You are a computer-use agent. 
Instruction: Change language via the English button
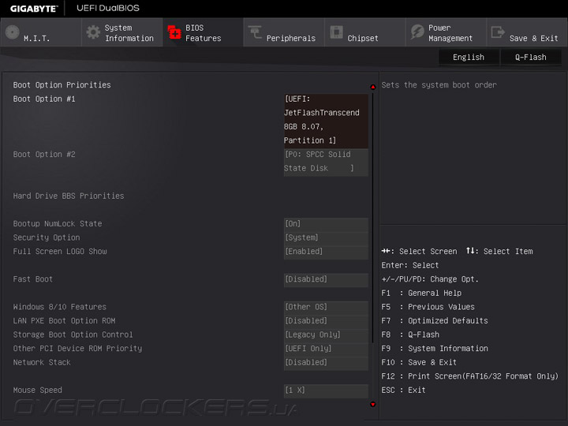(469, 58)
